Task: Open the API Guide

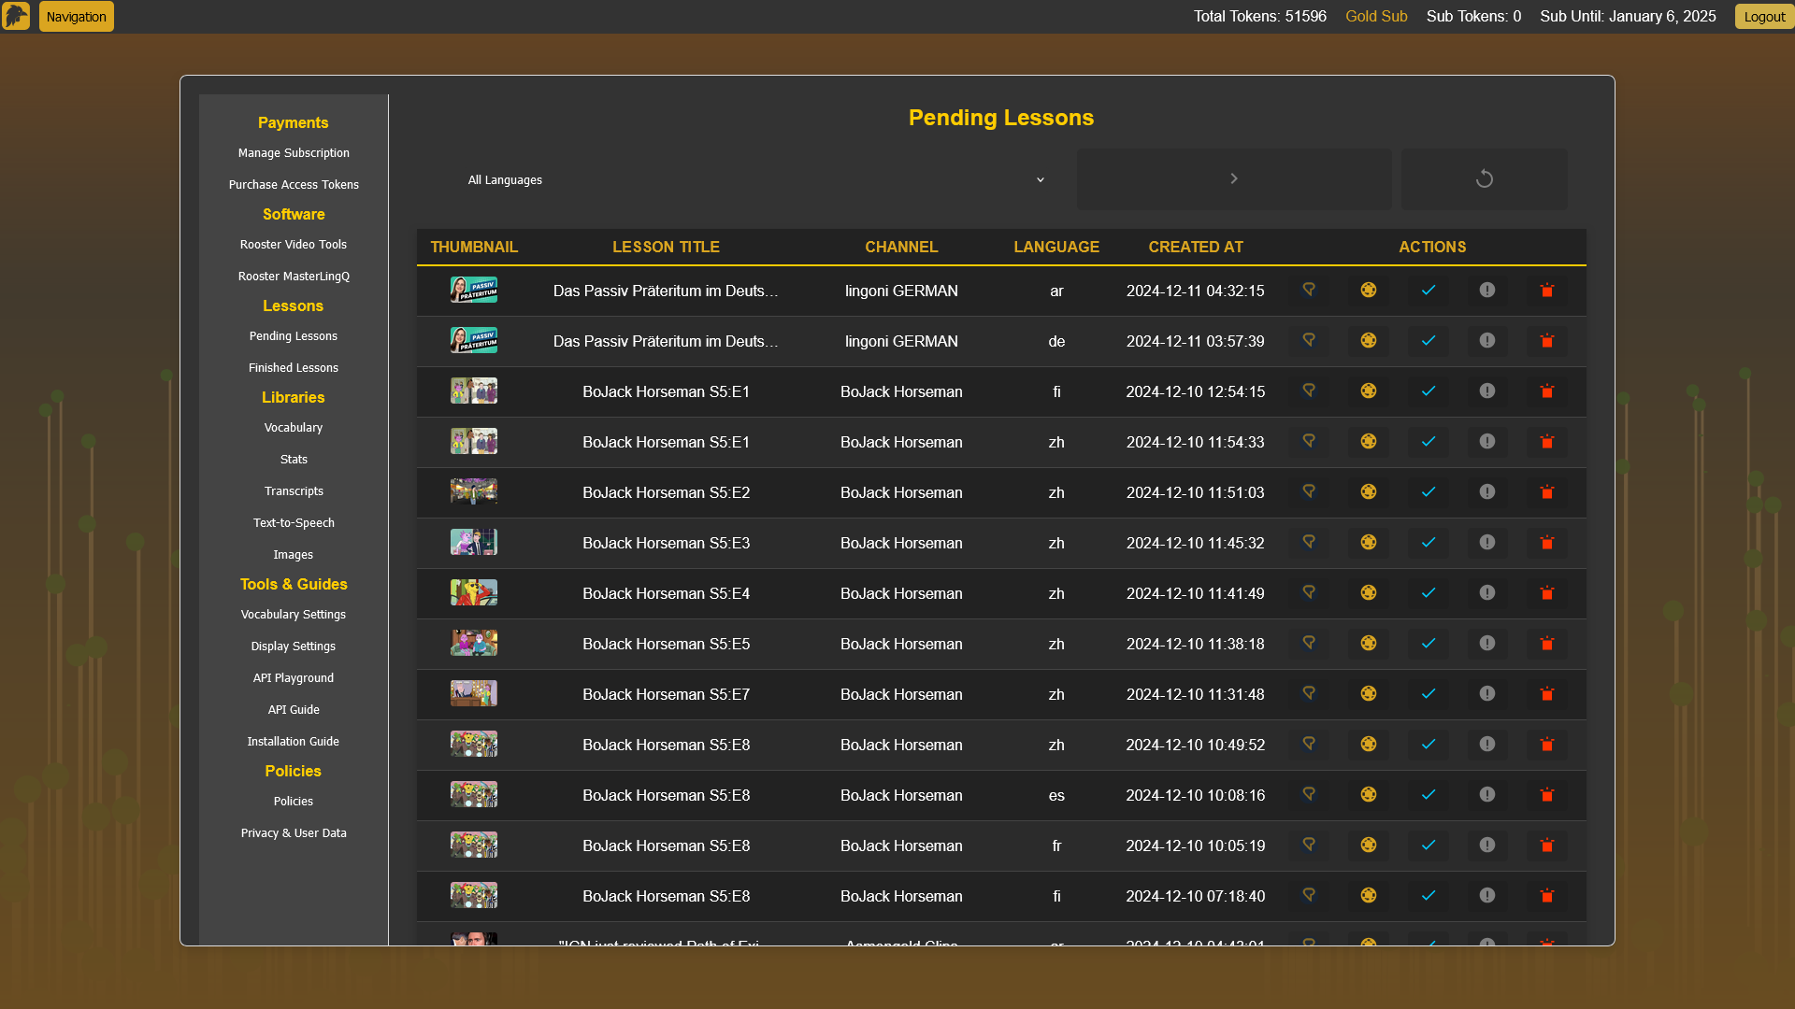Action: 294,710
